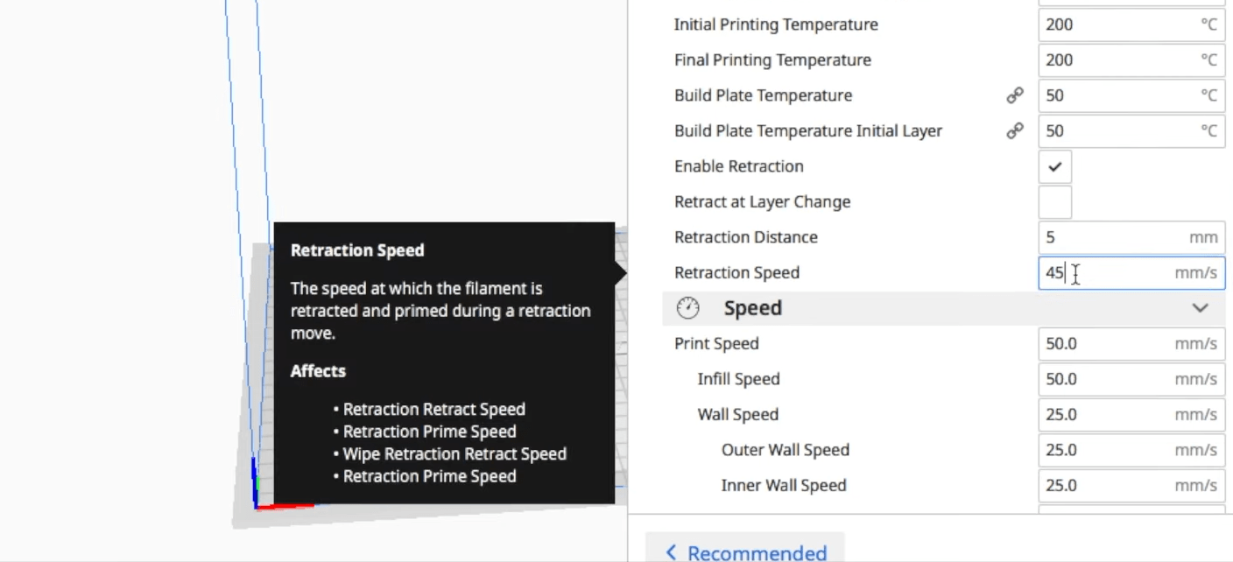The height and width of the screenshot is (562, 1233).
Task: Click the Recommended link at the bottom
Action: click(757, 551)
